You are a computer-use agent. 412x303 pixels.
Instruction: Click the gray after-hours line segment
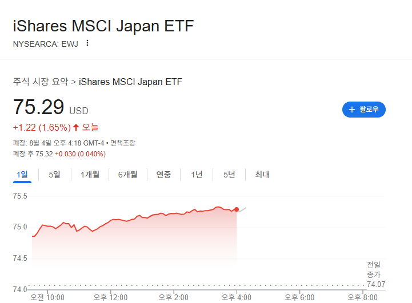pos(242,209)
